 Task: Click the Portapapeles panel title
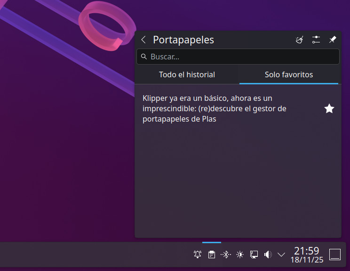click(183, 40)
